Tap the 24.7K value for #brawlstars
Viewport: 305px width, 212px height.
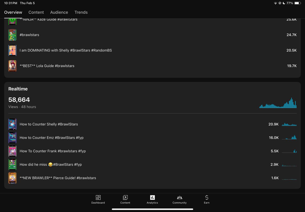292,35
